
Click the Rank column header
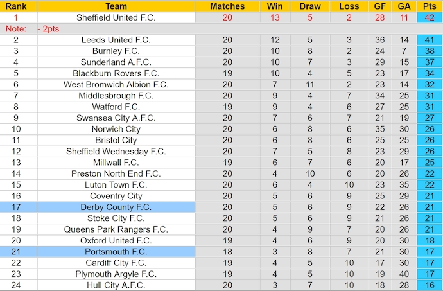coord(15,6)
